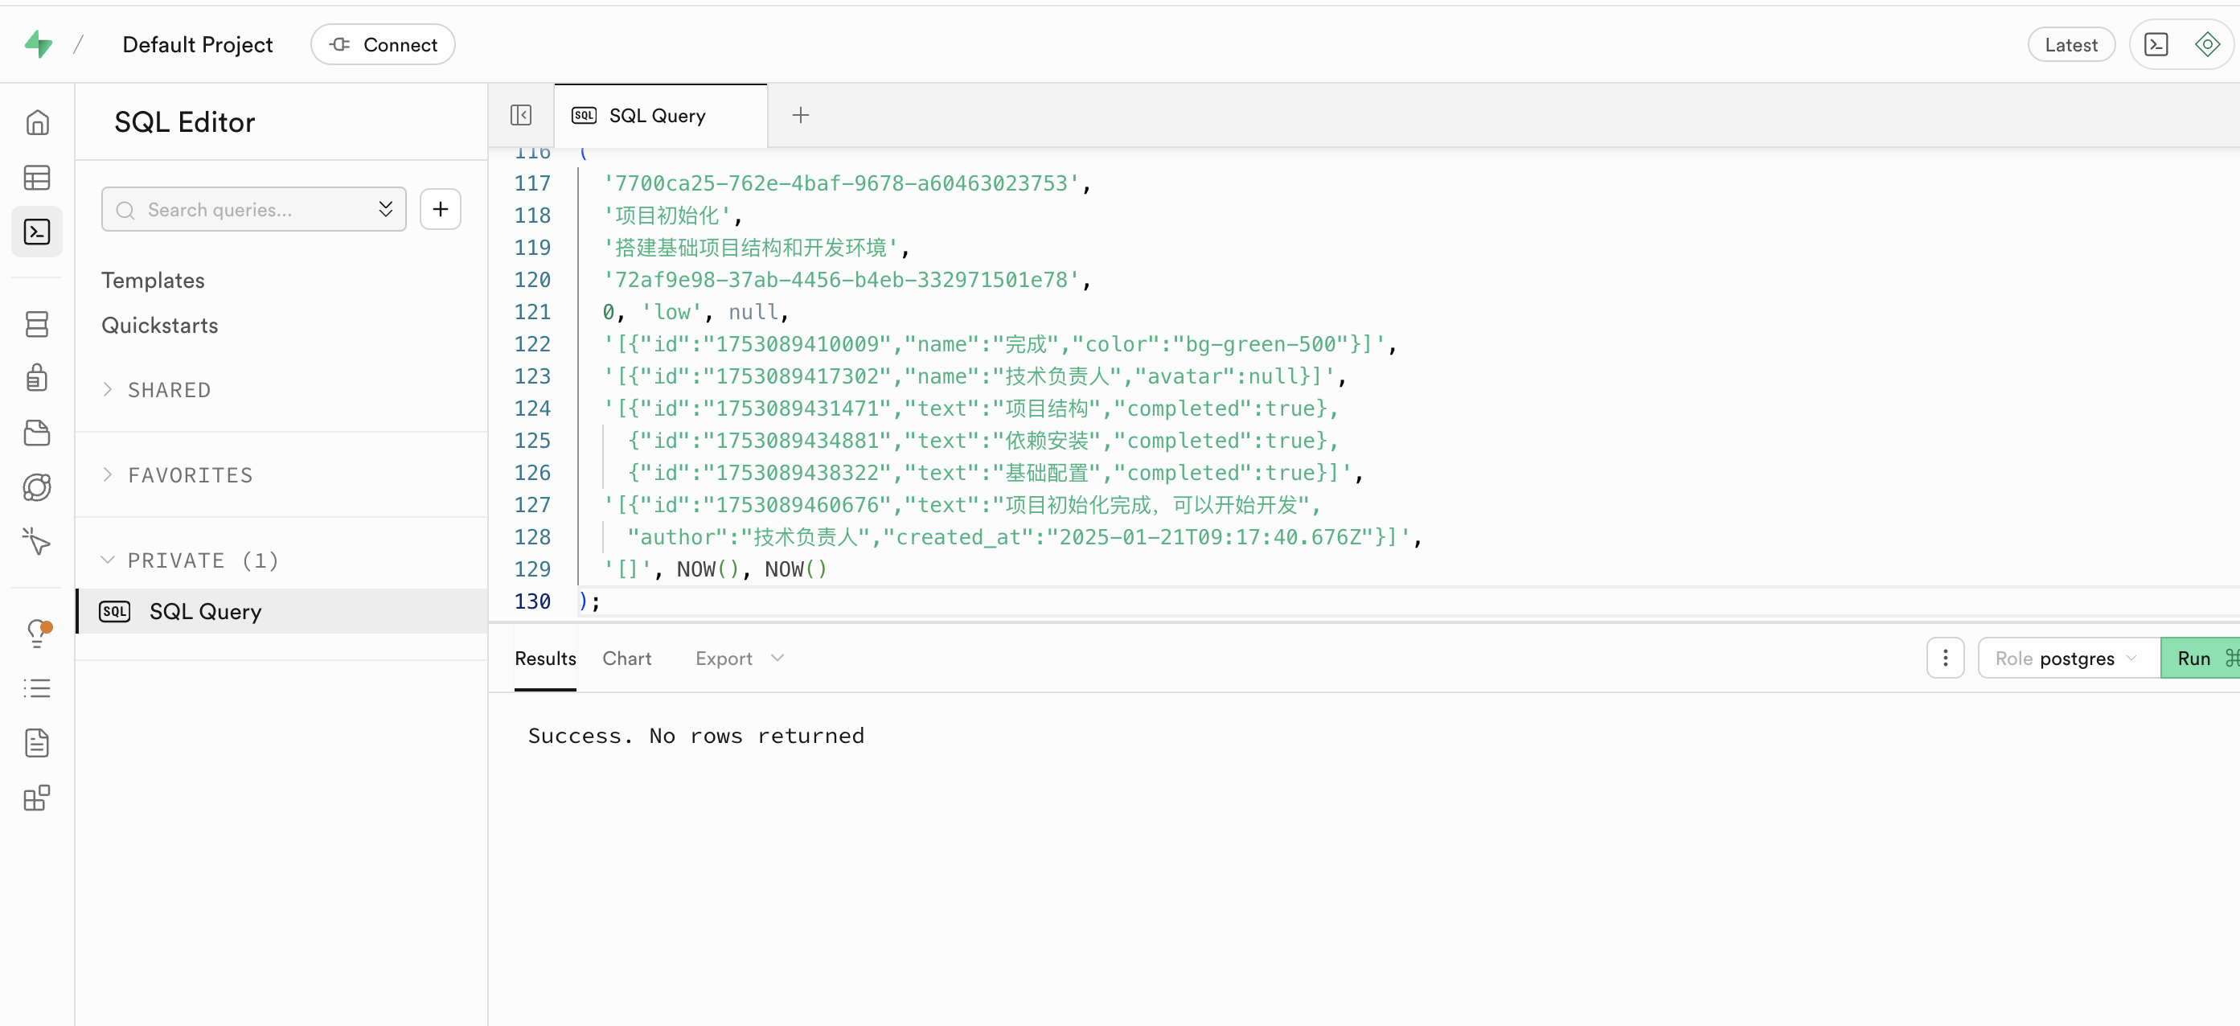Screen dimensions: 2240x1026
Task: Select the SQL Query editor tab
Action: pos(658,116)
